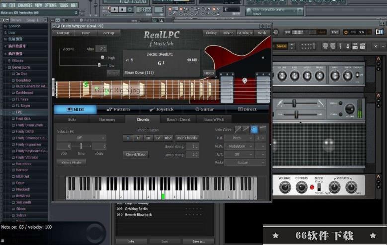Viewport: 387px width, 245px height.
Task: Select the Bass'n'Pick tab
Action: tap(214, 120)
